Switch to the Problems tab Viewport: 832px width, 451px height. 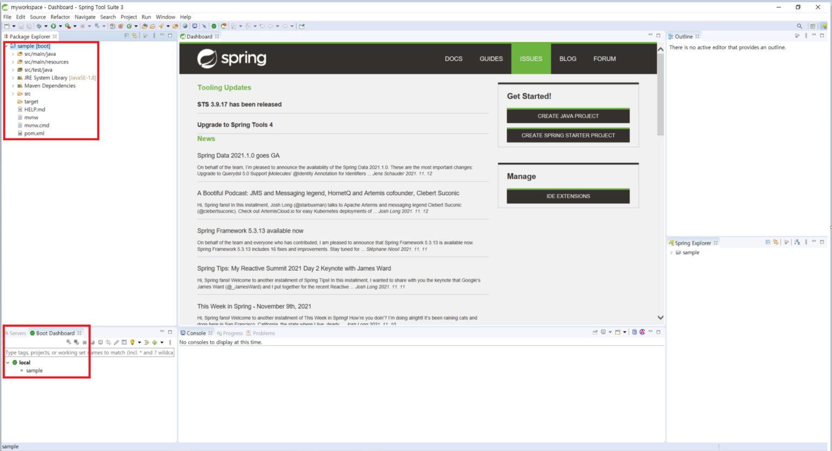(260, 333)
